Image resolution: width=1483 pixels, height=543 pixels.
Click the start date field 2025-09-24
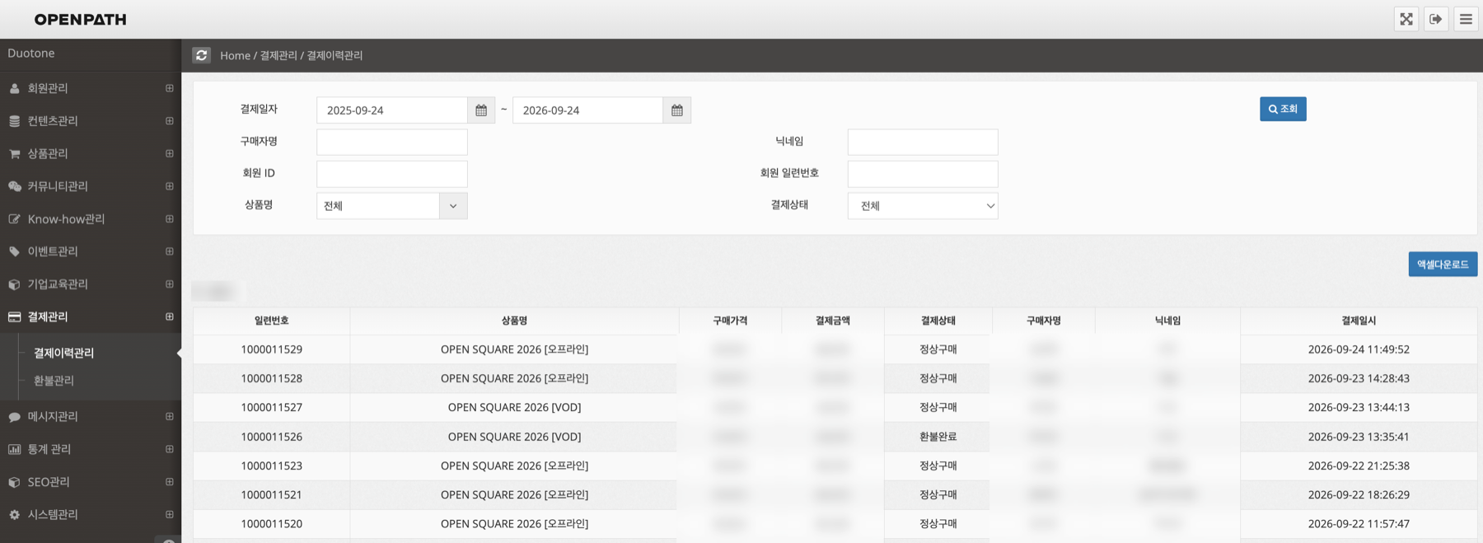pos(392,110)
